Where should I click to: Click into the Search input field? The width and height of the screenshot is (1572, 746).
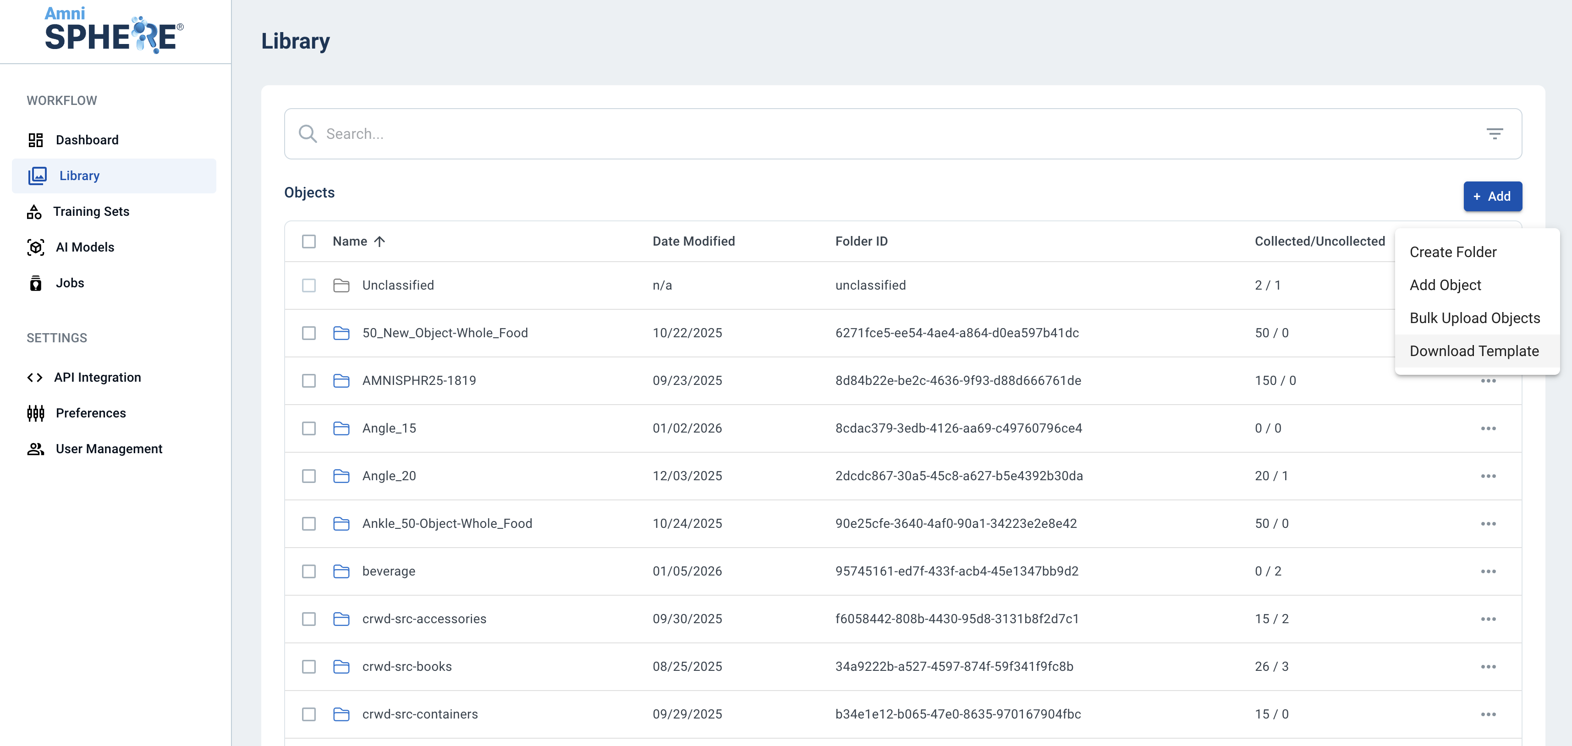(x=854, y=134)
